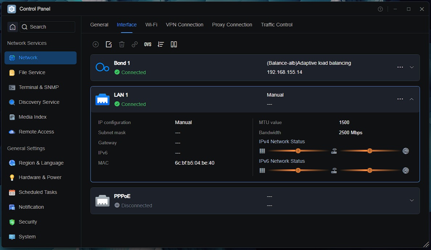
Task: Click the sort order toolbar icon
Action: (x=161, y=44)
